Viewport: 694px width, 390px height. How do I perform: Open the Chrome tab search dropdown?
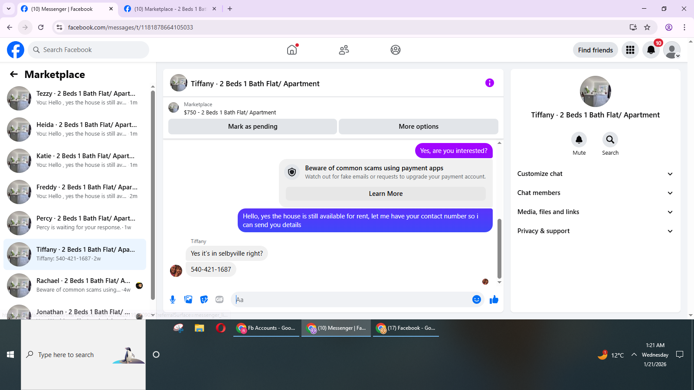(x=9, y=9)
